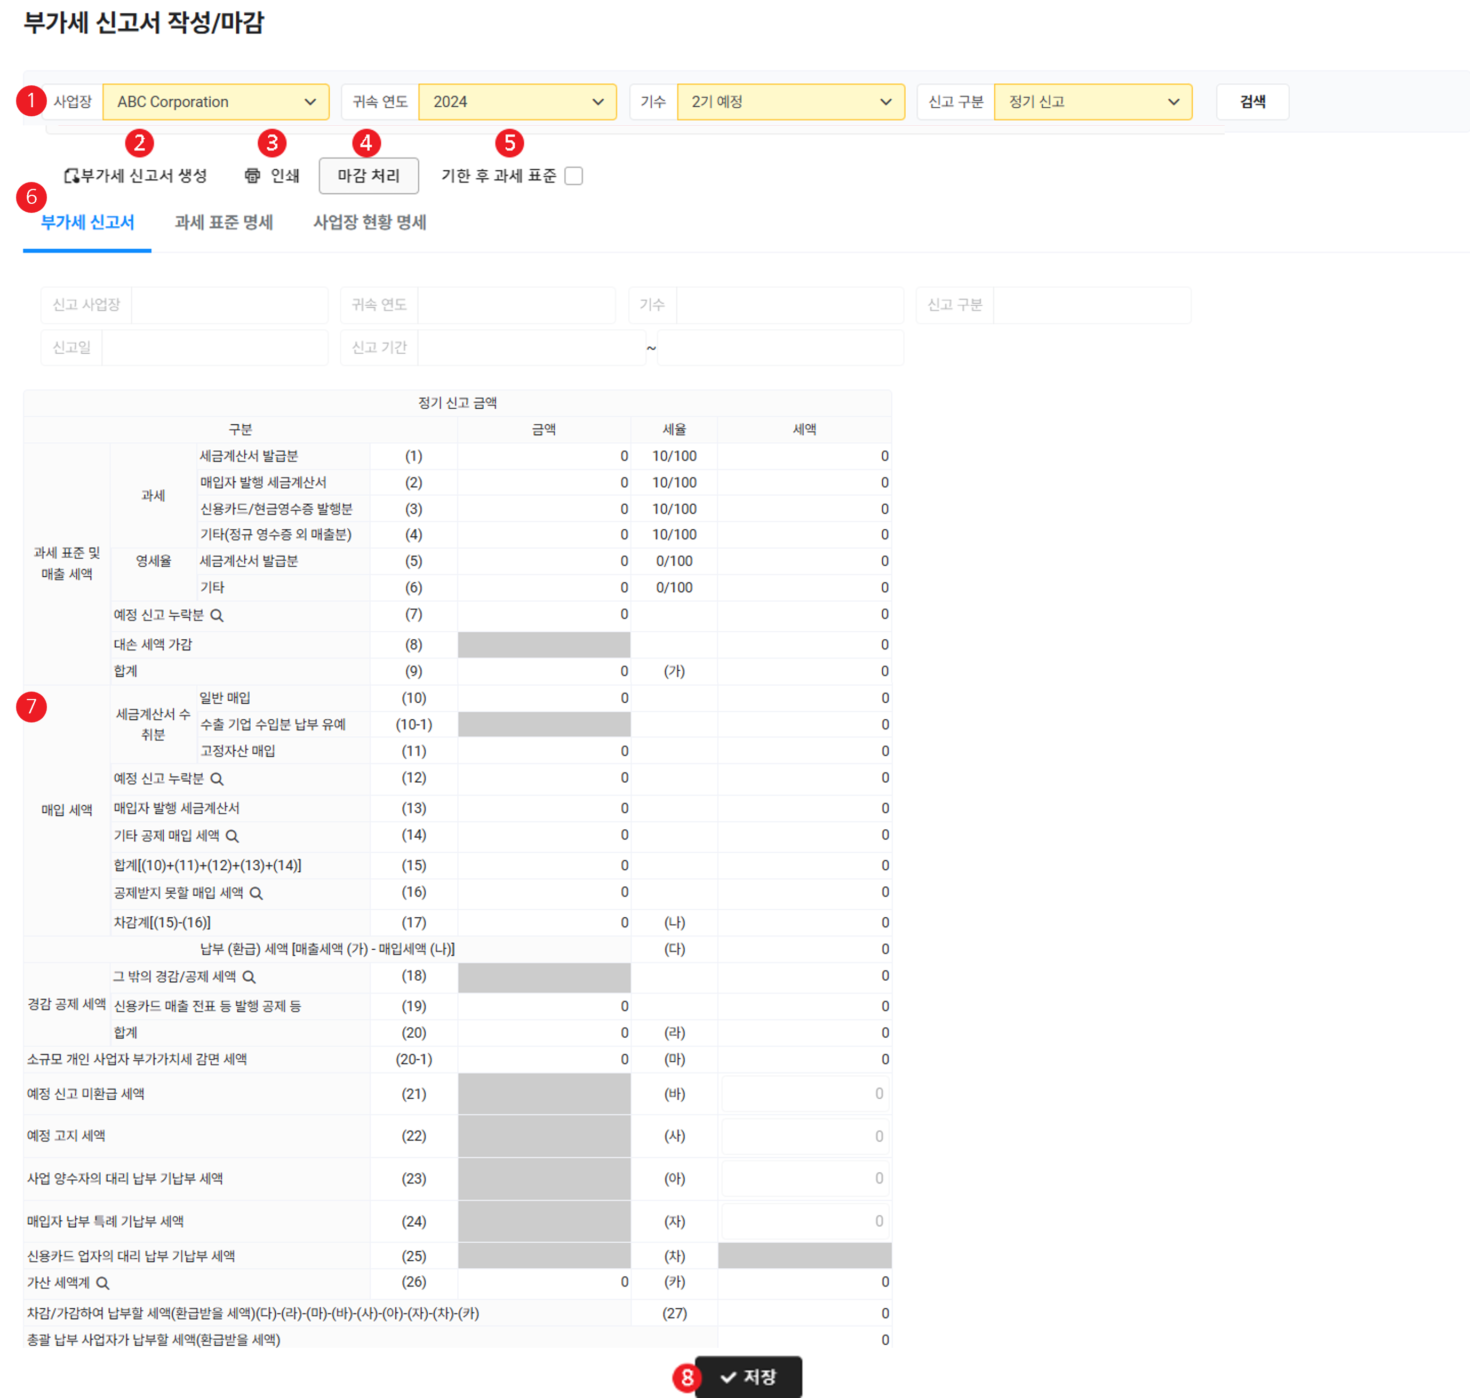Viewport: 1470px width, 1398px height.
Task: Open 예정 신고 누락분 (12) search icon
Action: pyautogui.click(x=217, y=779)
